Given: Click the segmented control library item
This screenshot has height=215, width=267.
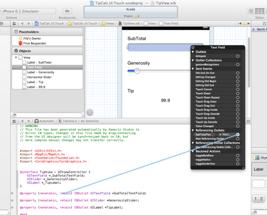Looking at the screenshot, I should (x=259, y=199).
